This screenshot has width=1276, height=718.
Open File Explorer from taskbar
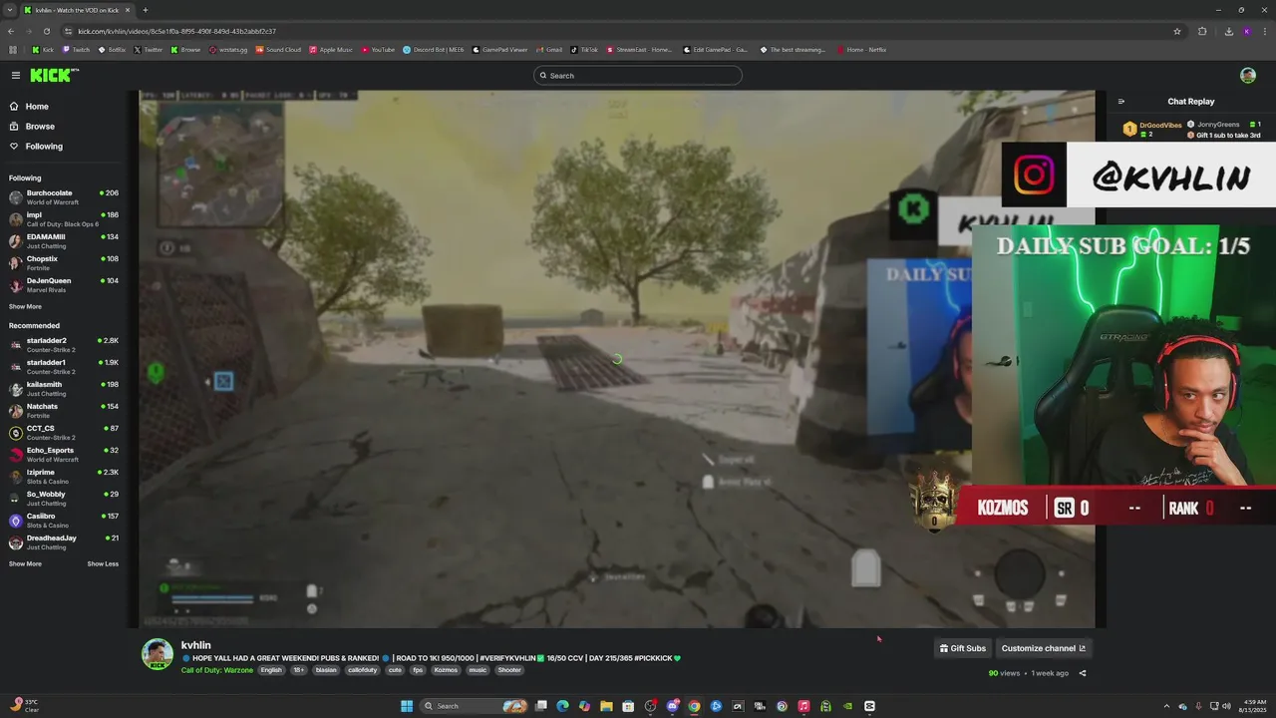pyautogui.click(x=606, y=706)
